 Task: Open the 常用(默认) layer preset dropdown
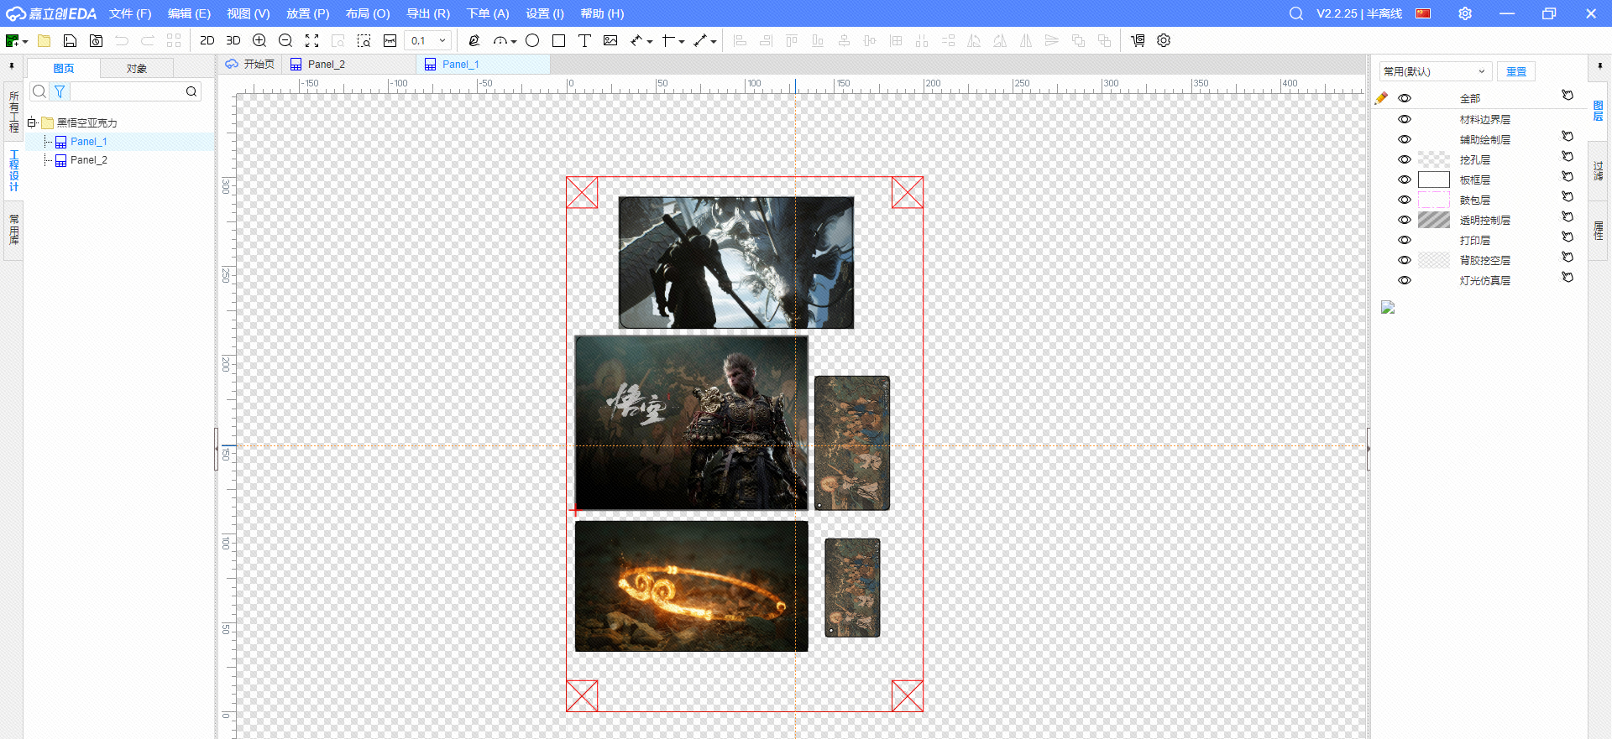pos(1436,71)
